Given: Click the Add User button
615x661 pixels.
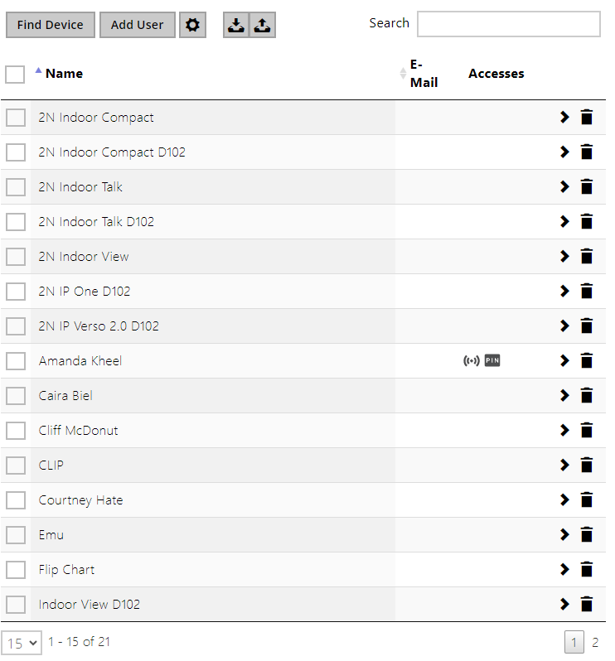Looking at the screenshot, I should point(137,25).
